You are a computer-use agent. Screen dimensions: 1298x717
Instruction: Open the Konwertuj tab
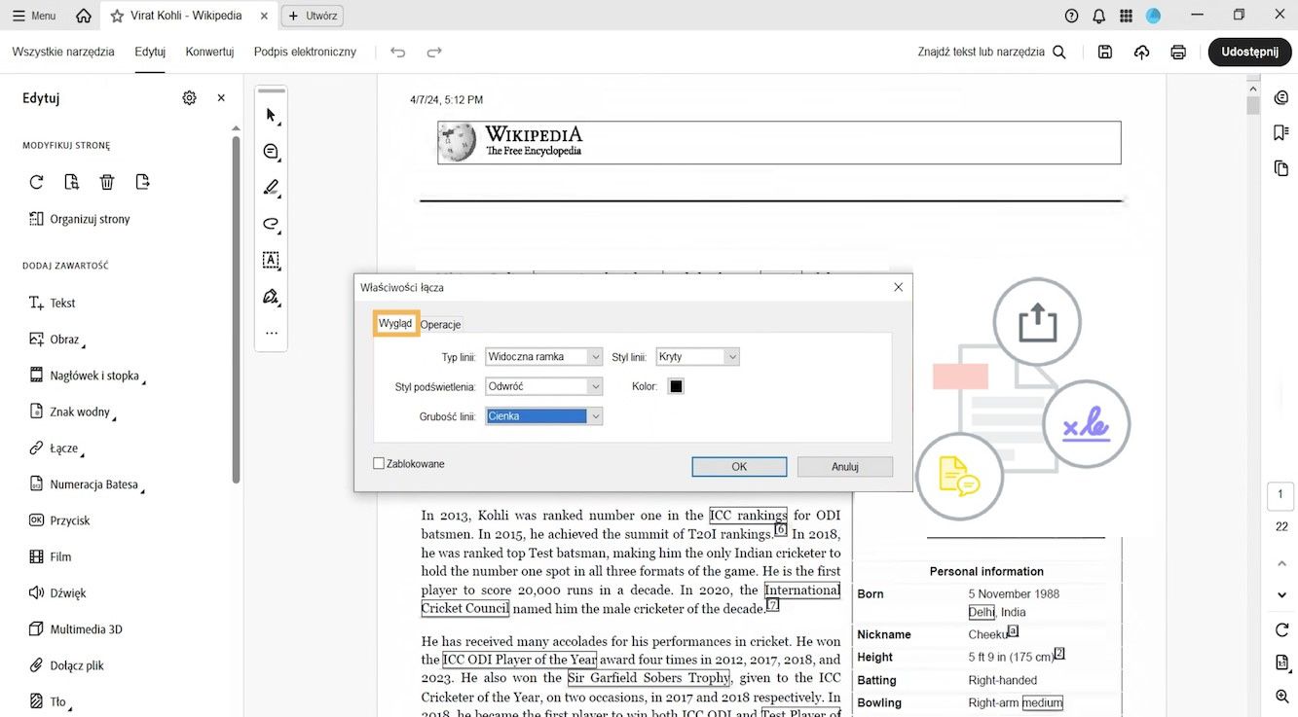click(x=209, y=52)
